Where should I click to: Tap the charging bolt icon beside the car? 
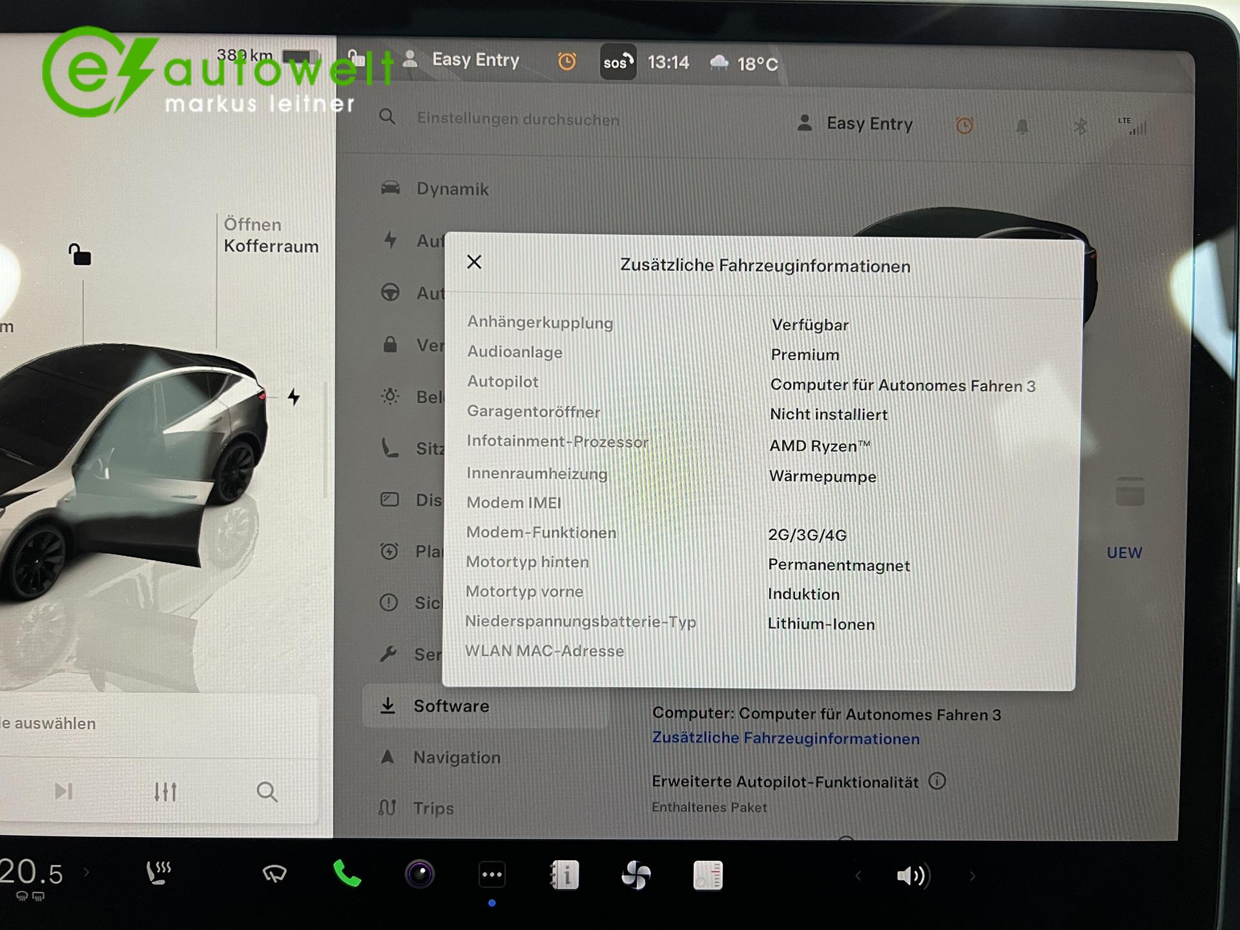click(294, 397)
